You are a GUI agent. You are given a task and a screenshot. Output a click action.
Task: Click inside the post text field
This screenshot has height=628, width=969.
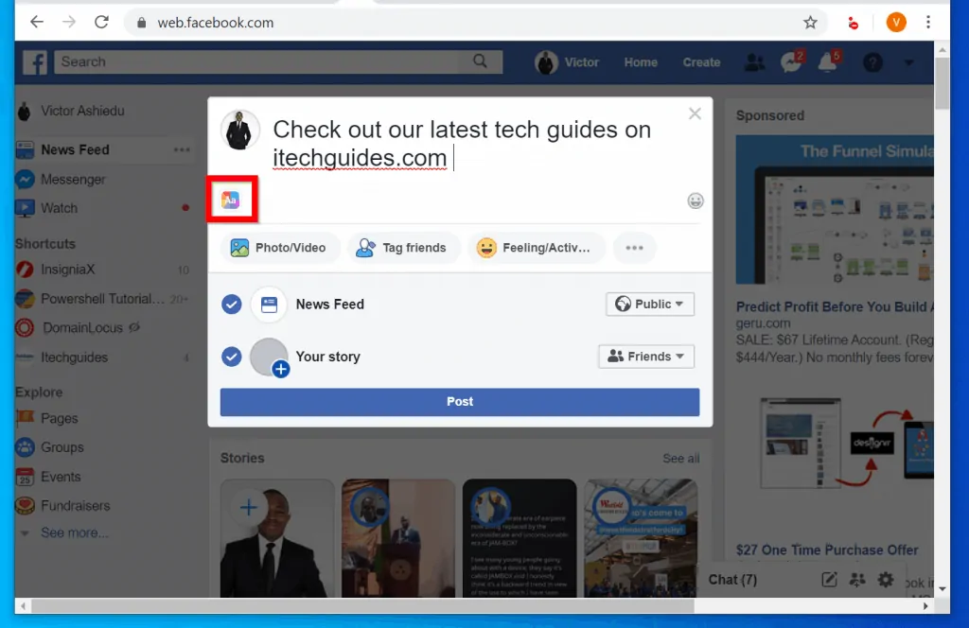(454, 142)
